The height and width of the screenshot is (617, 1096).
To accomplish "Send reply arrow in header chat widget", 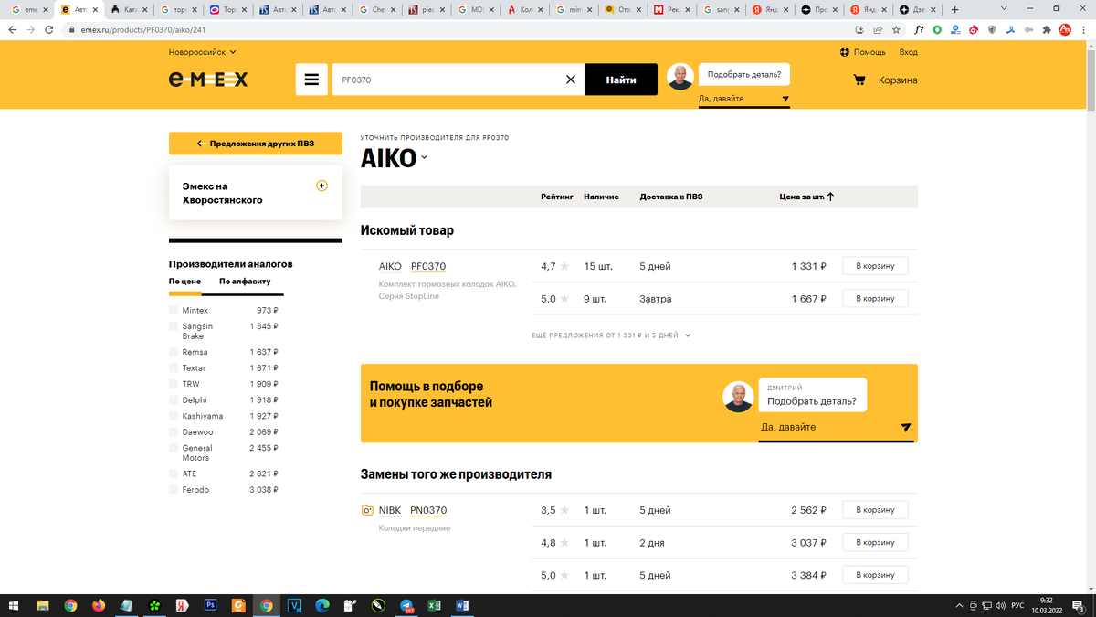I will point(785,99).
